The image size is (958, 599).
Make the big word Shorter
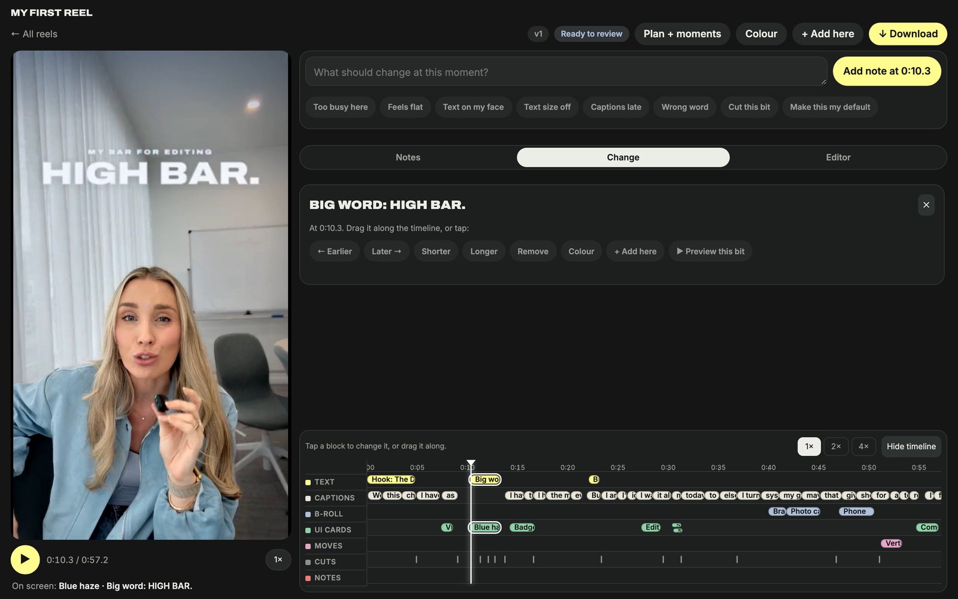[436, 252]
